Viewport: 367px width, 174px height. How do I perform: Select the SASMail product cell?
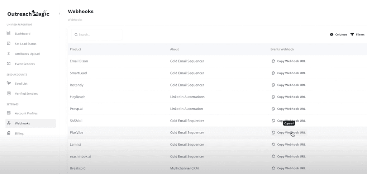[x=76, y=121]
